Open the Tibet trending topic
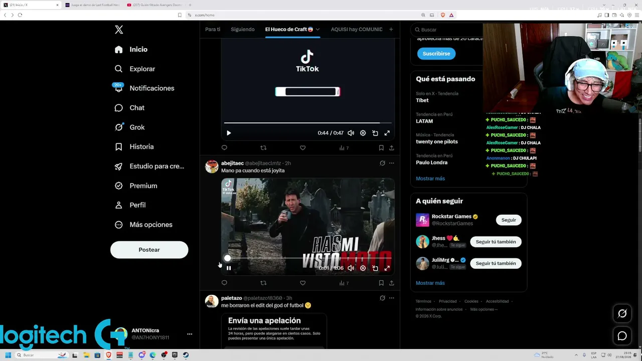The height and width of the screenshot is (361, 642). pyautogui.click(x=422, y=100)
